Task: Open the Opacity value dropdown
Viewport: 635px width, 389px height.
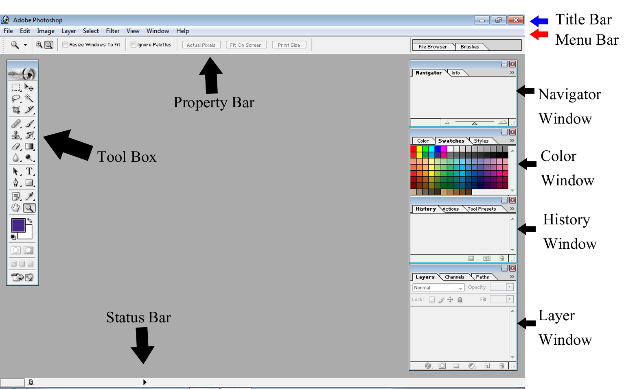Action: [510, 287]
